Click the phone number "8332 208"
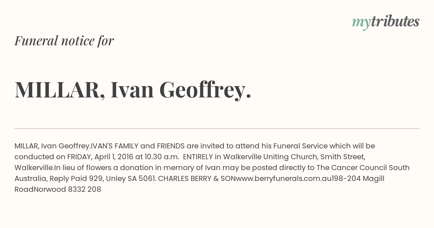This screenshot has width=434, height=228. click(84, 189)
